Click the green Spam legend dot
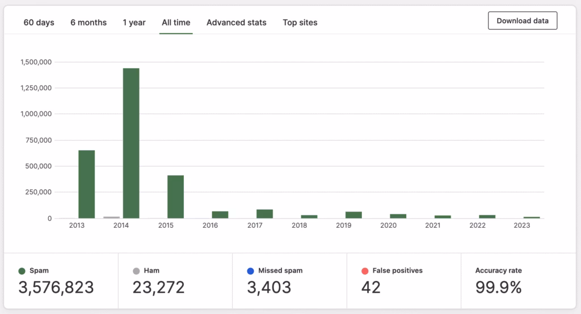 coord(22,271)
